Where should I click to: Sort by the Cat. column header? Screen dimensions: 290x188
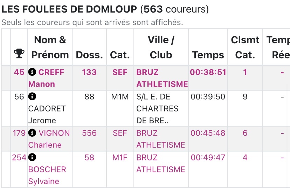pos(120,55)
